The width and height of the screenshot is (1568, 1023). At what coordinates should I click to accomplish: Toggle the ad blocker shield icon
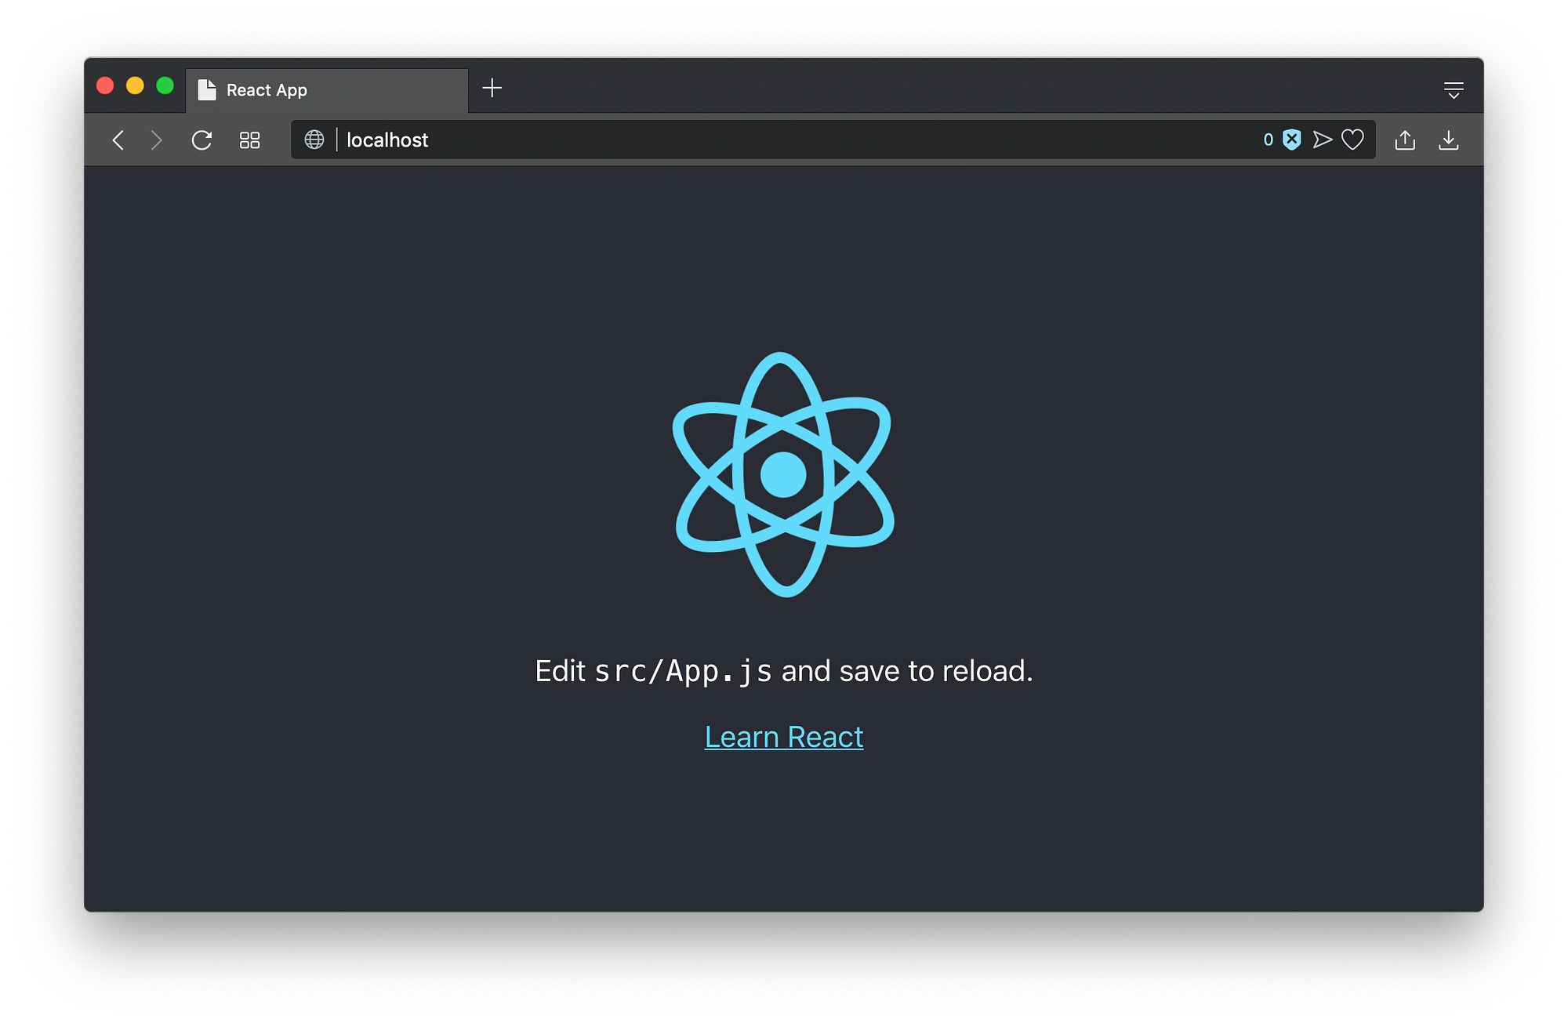1291,140
